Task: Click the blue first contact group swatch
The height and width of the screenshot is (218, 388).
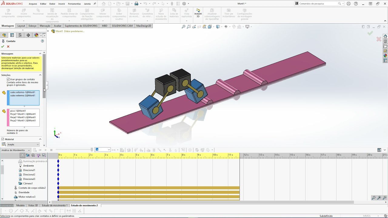Action: (x=8, y=98)
